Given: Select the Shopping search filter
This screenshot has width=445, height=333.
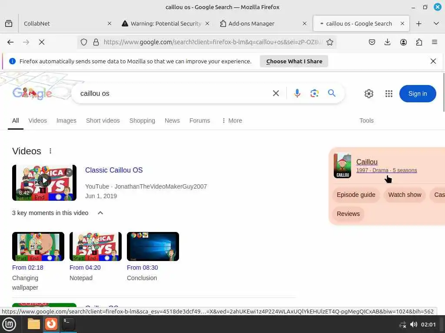Looking at the screenshot, I should click(x=142, y=121).
